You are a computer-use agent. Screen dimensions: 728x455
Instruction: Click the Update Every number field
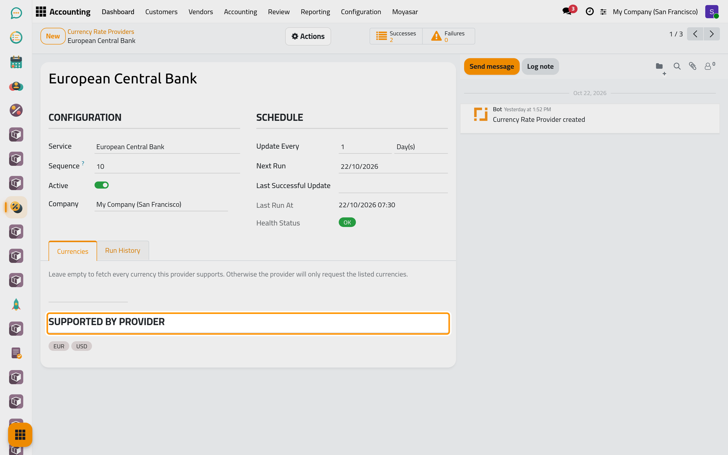pyautogui.click(x=365, y=147)
